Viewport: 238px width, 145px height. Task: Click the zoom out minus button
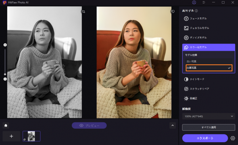point(5,79)
